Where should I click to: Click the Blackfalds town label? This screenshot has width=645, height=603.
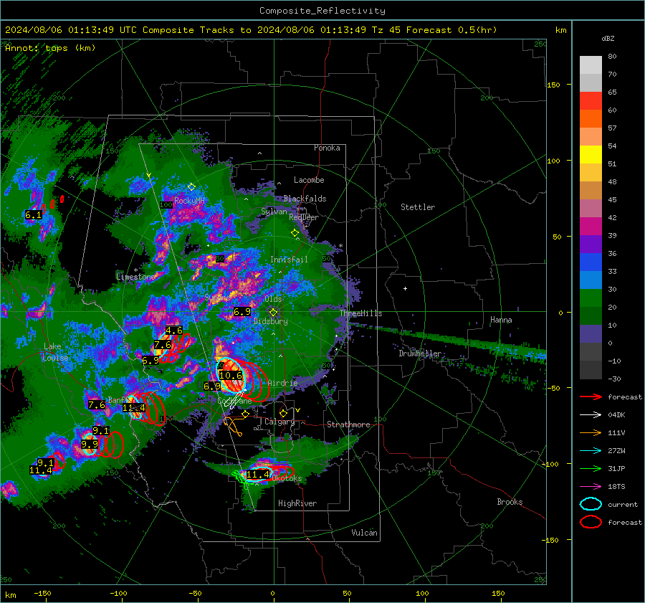tap(305, 199)
